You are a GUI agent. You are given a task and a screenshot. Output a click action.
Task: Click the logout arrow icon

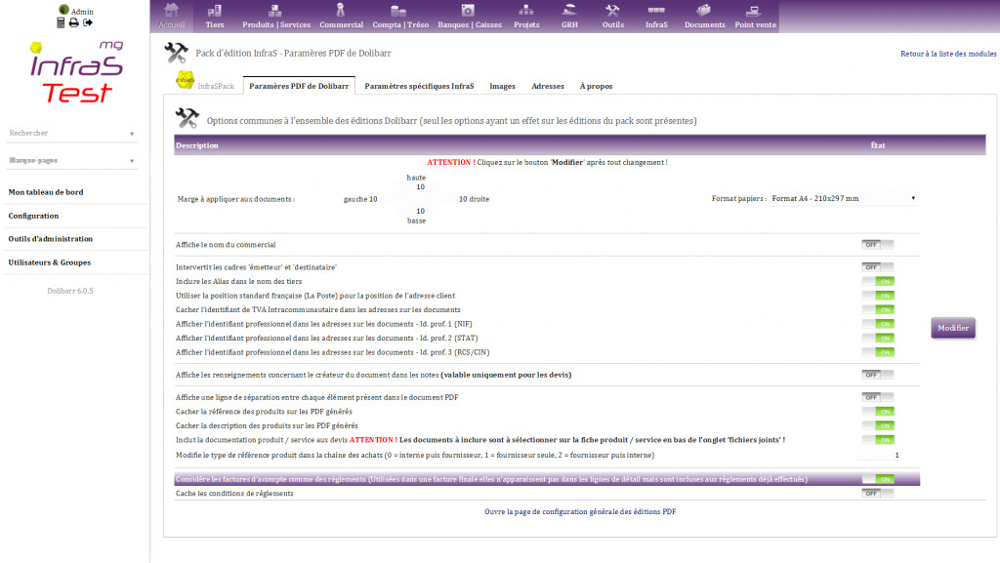click(87, 22)
